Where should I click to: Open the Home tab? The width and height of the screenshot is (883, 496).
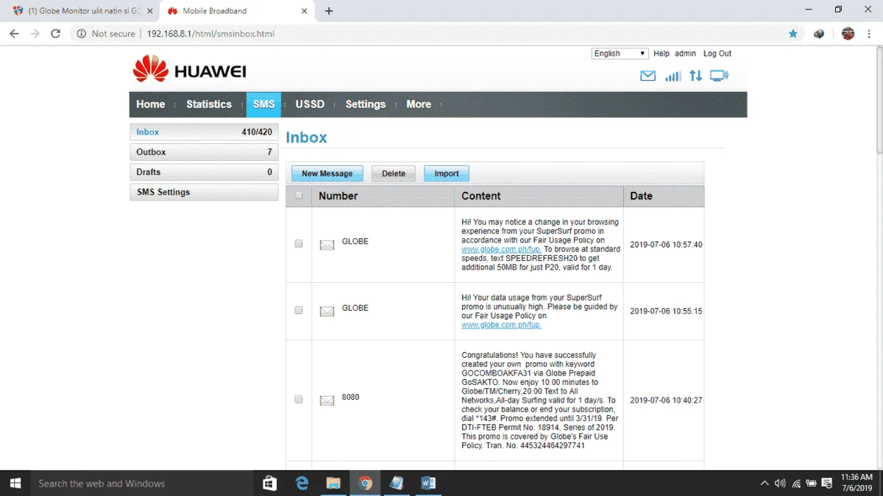(x=150, y=104)
